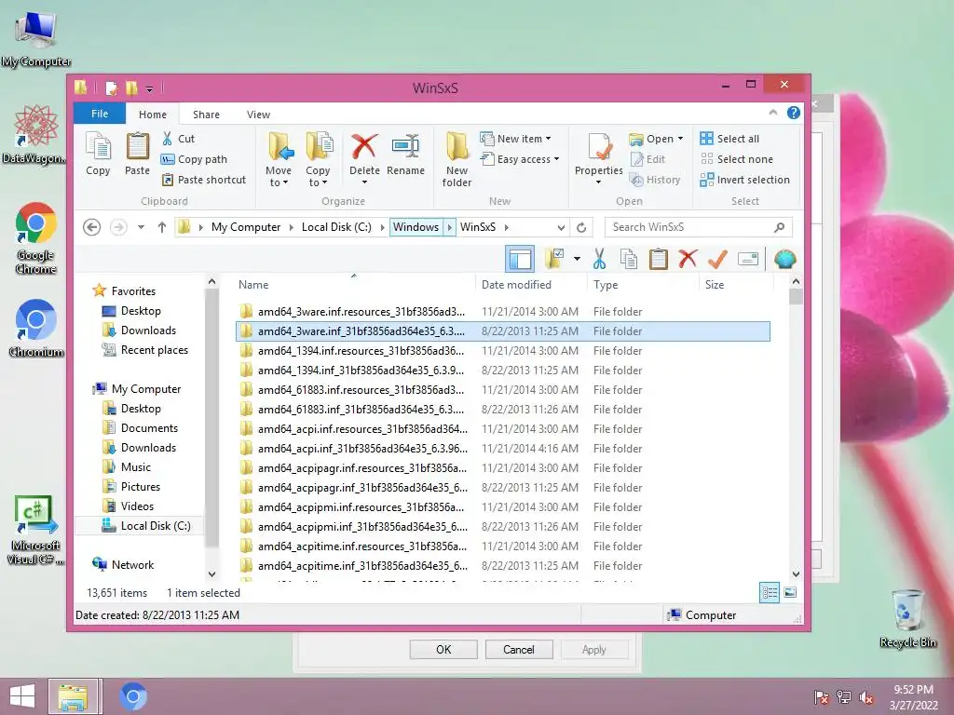Click the scissors Cut icon in the secondary toolbar
954x715 pixels.
pos(599,259)
